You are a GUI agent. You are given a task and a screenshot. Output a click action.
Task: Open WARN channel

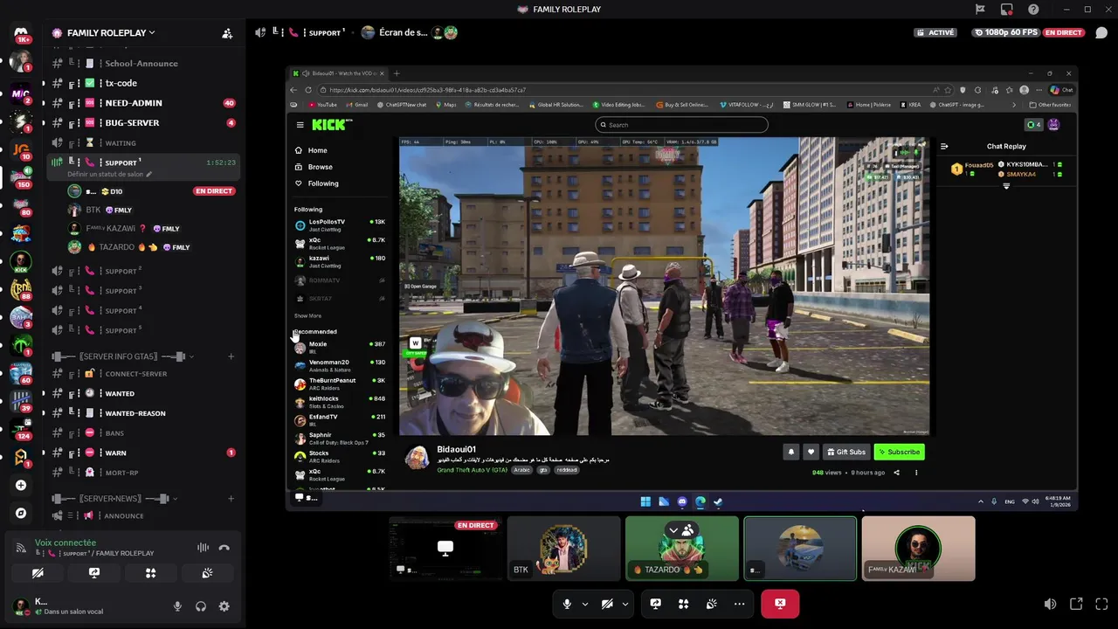click(x=143, y=453)
